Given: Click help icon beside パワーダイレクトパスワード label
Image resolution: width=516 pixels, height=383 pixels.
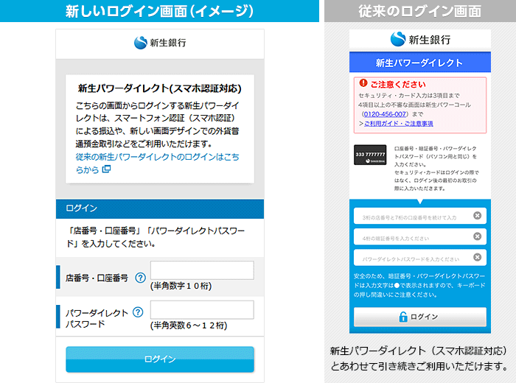Looking at the screenshot, I should 137,312.
